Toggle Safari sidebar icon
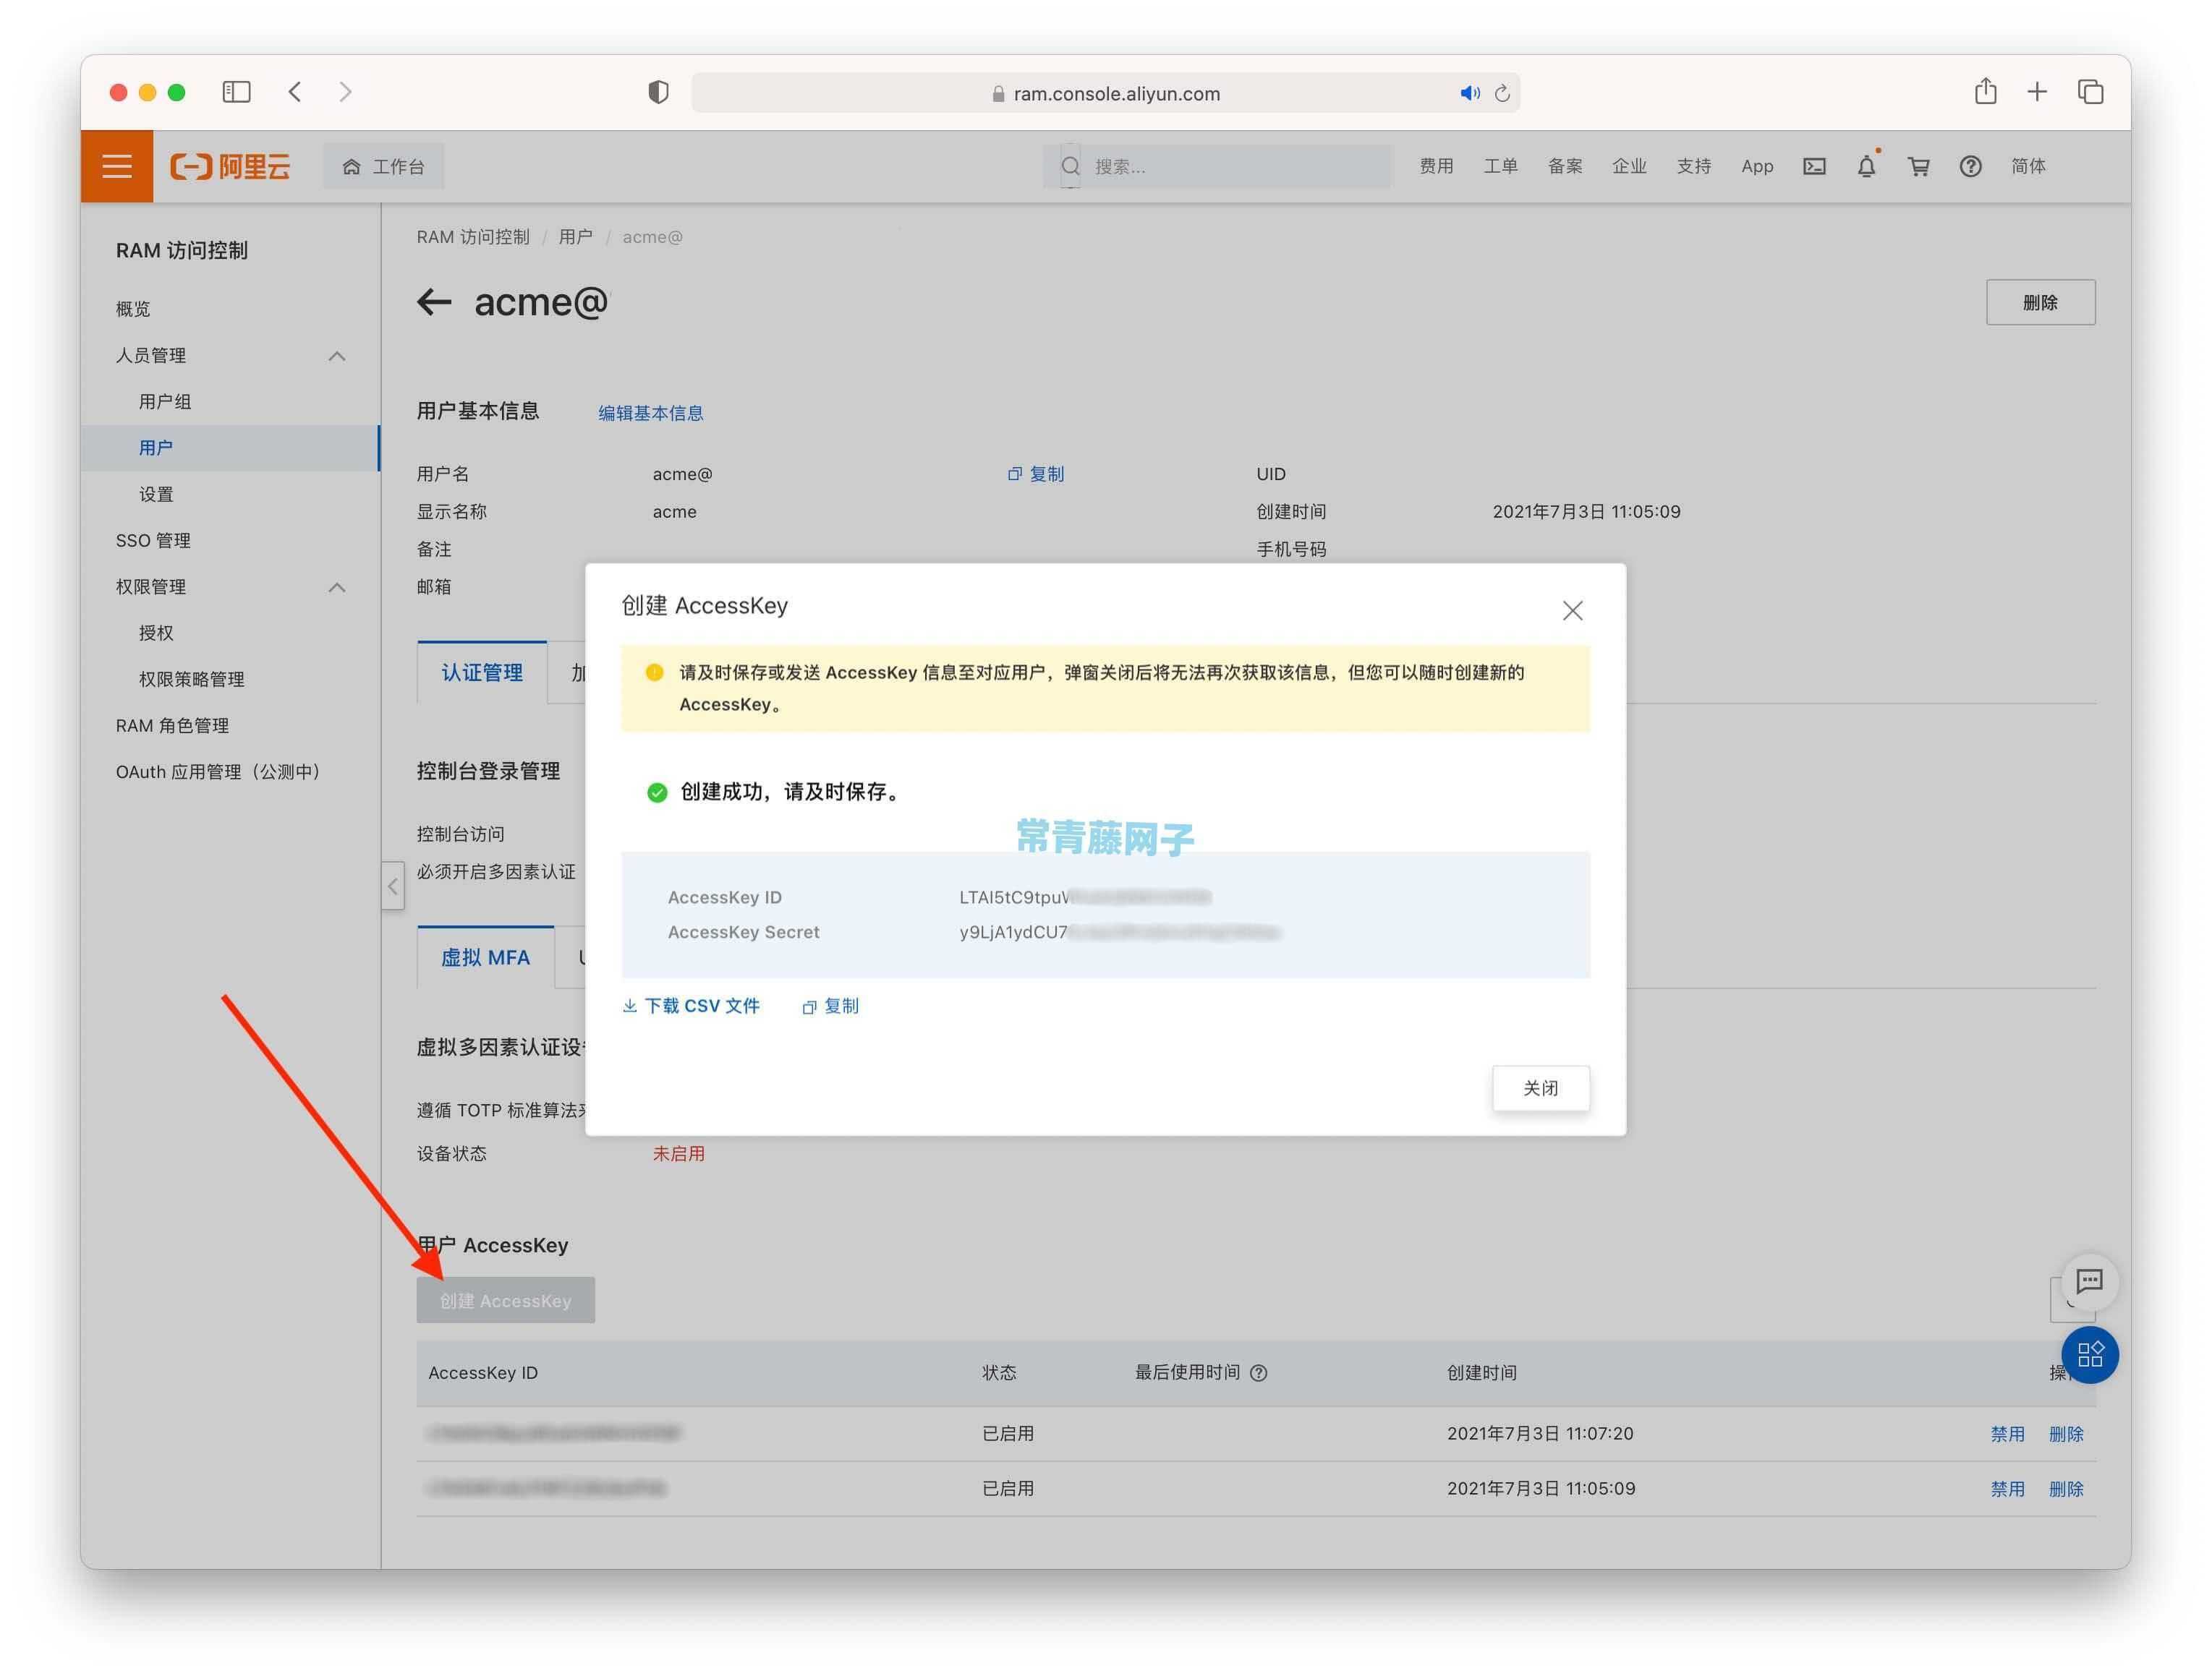The width and height of the screenshot is (2212, 1676). tap(236, 92)
